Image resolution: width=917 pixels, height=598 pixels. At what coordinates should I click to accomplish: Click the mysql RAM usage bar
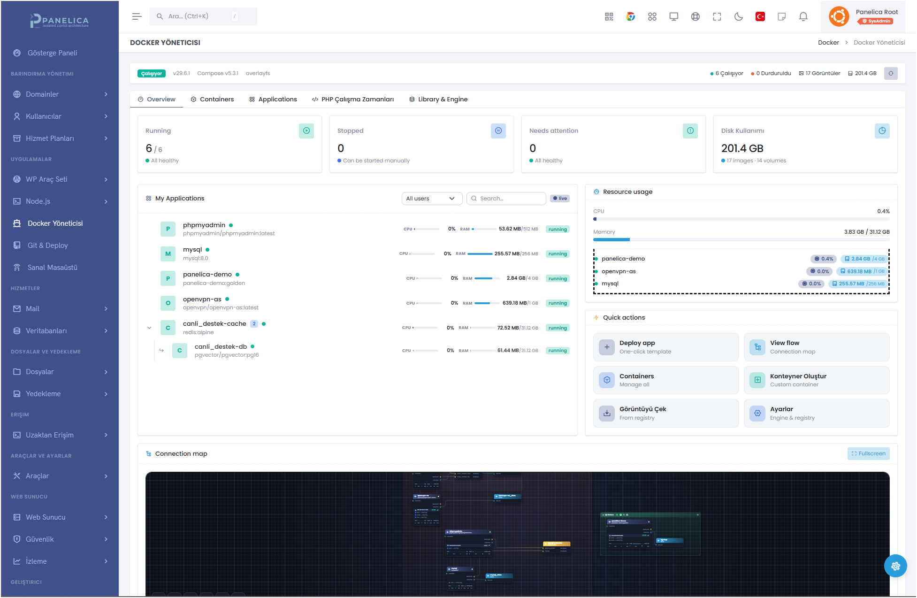pyautogui.click(x=480, y=254)
